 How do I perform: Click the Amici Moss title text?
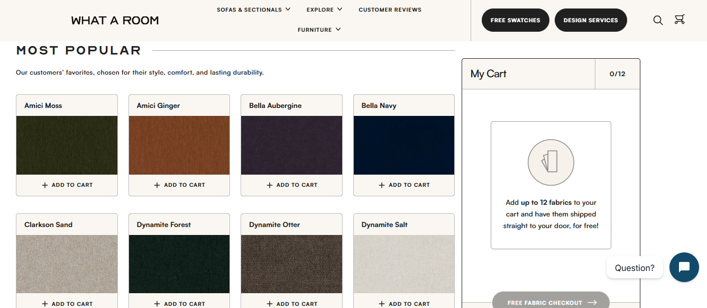tap(43, 106)
